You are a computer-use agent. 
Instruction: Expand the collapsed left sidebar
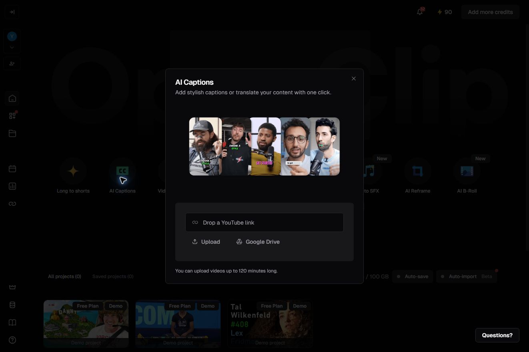[12, 12]
